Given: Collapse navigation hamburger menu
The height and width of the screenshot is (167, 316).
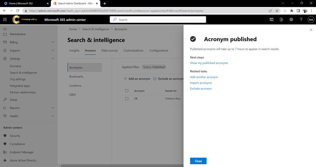Looking at the screenshot, I should (5, 29).
